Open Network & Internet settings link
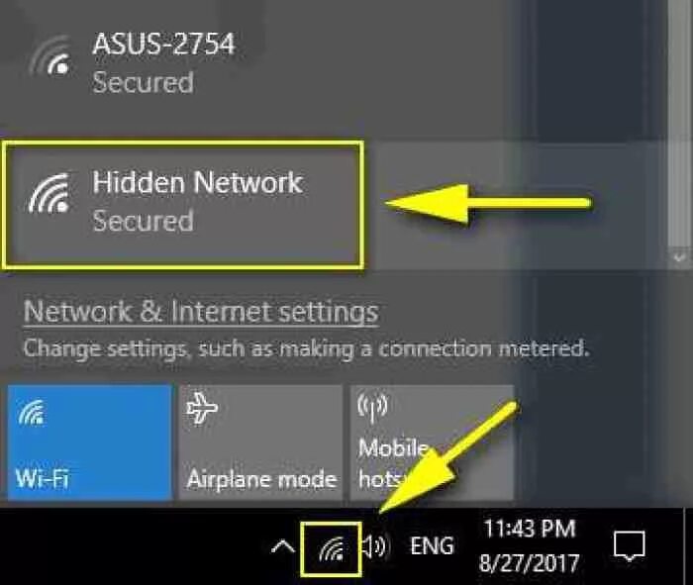This screenshot has height=585, width=693. pyautogui.click(x=201, y=312)
